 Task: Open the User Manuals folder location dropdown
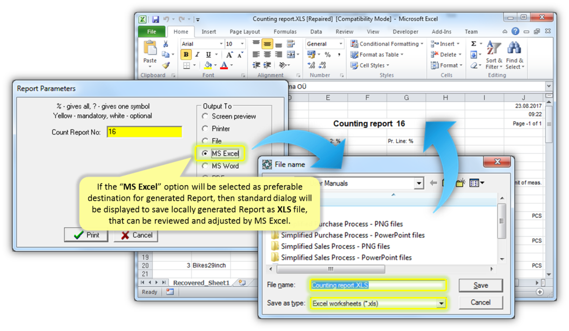click(x=419, y=183)
